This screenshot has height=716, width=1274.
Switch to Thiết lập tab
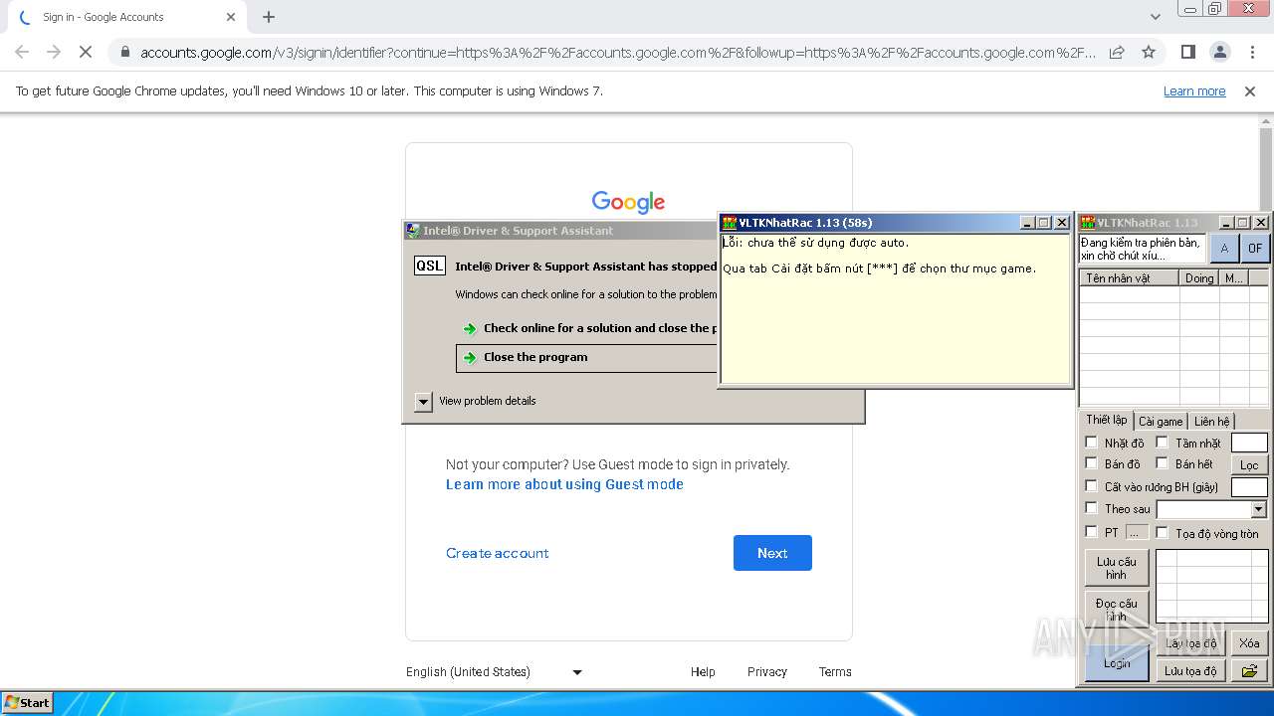pos(1107,420)
